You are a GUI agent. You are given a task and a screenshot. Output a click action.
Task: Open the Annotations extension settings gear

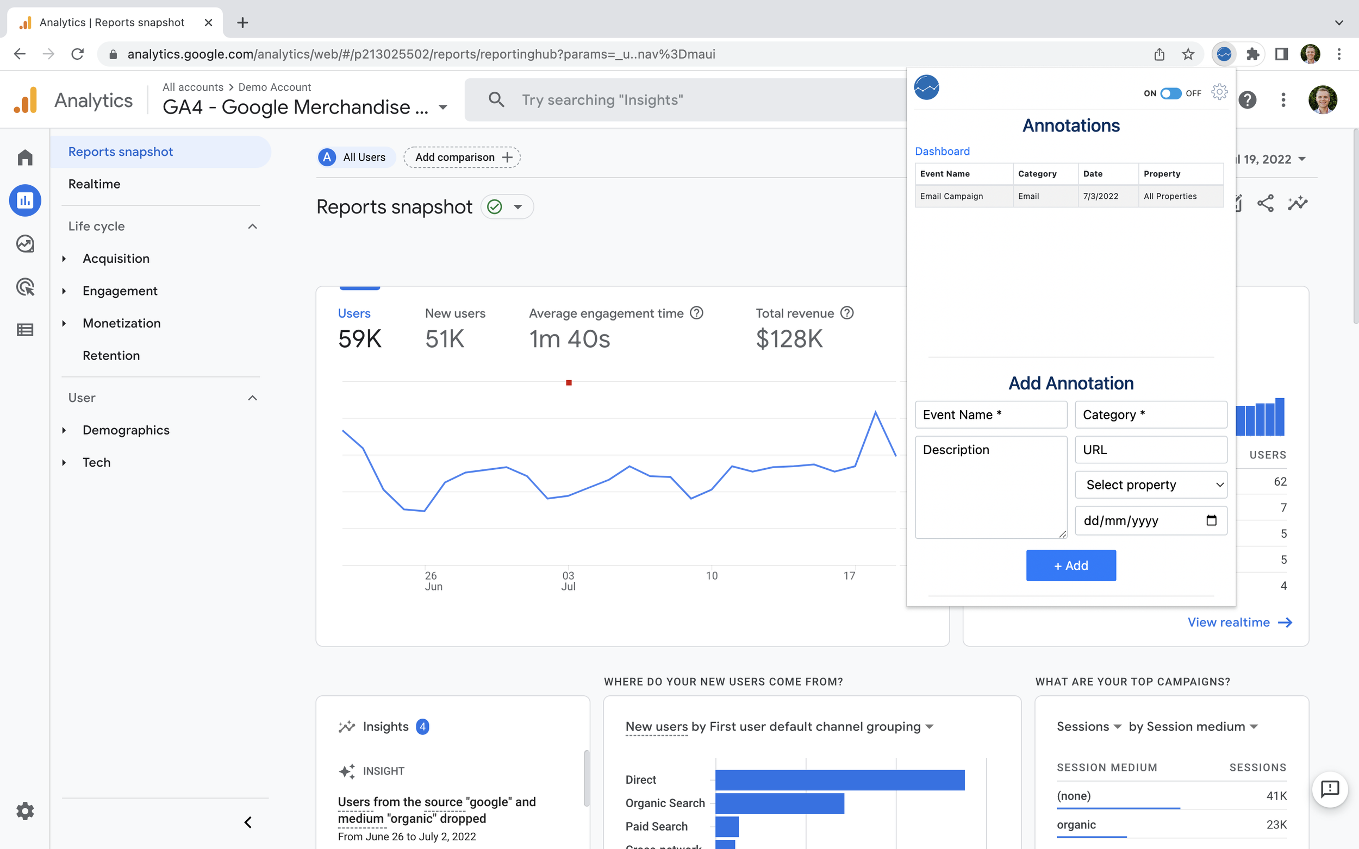click(1219, 93)
